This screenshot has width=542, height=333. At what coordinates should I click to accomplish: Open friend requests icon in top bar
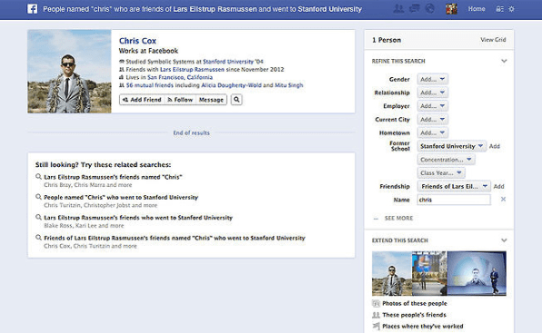point(398,8)
